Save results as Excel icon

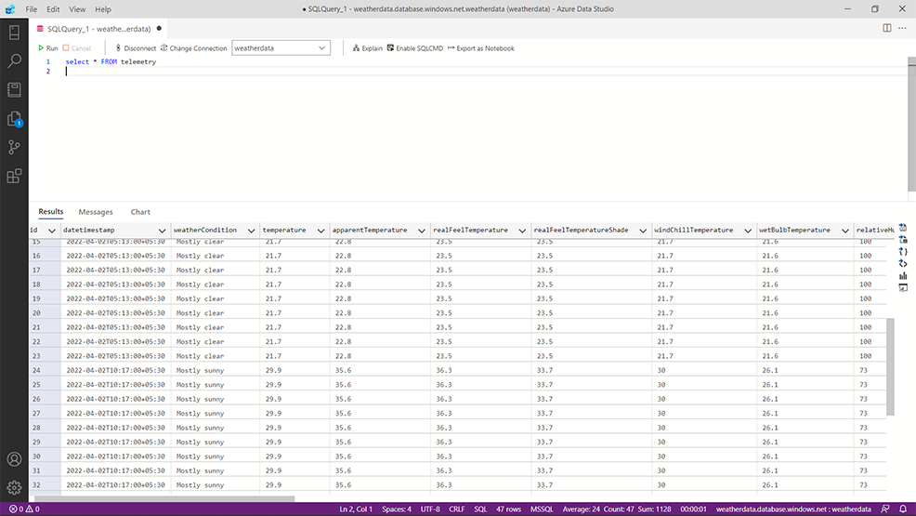point(903,239)
